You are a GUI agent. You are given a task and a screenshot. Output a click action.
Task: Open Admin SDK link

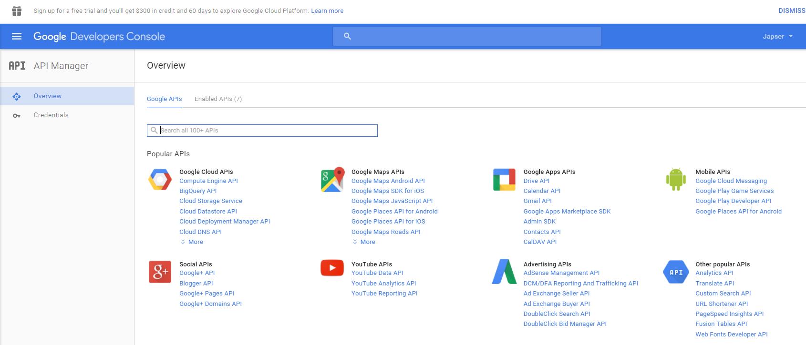(x=539, y=222)
